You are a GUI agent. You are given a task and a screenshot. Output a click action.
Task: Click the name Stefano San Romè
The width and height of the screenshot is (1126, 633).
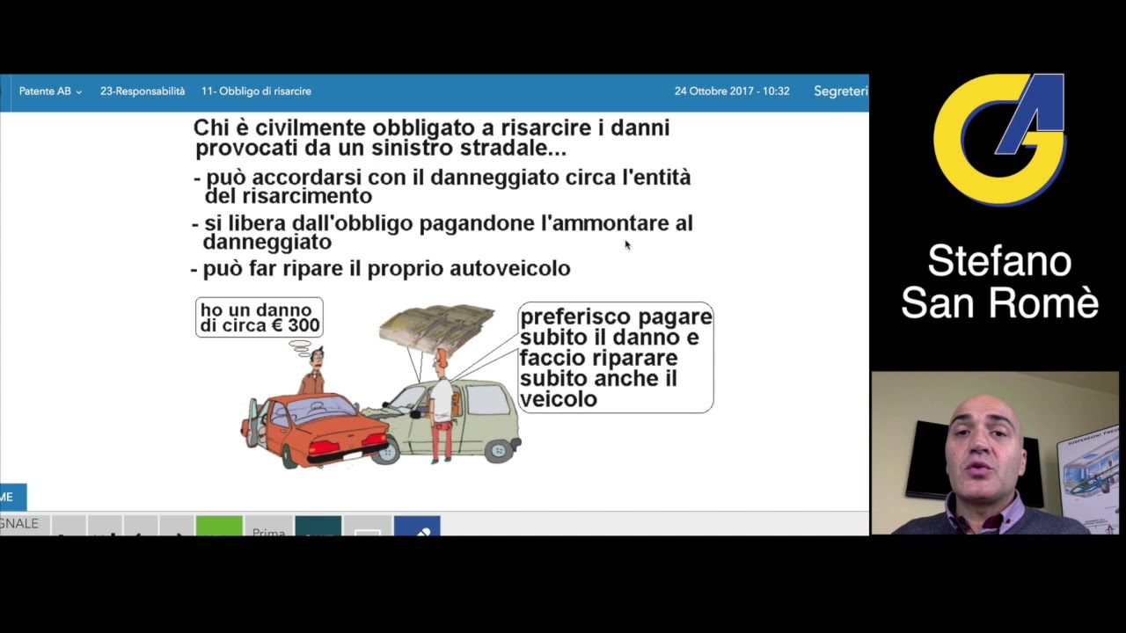(999, 282)
